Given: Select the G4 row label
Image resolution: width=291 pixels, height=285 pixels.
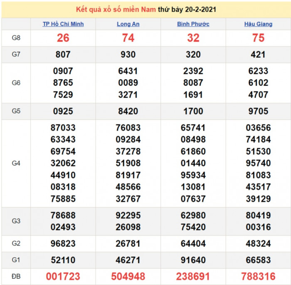Looking at the screenshot, I should (x=16, y=163).
